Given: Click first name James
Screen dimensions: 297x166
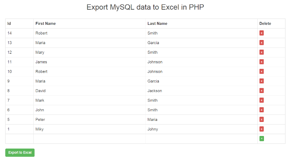Looking at the screenshot, I should pos(41,62).
